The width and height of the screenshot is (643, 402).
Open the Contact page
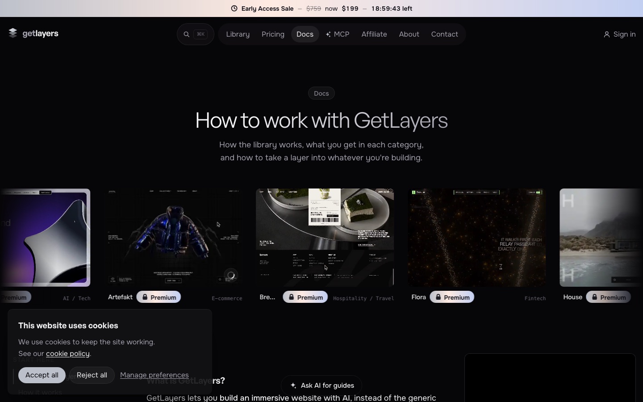click(444, 34)
